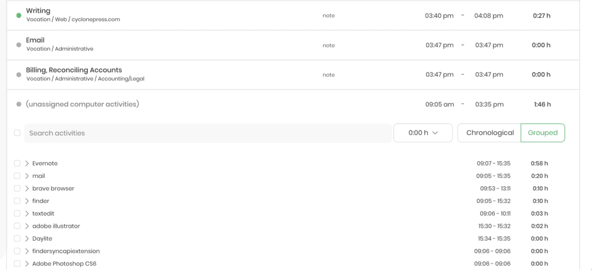Click the Search activities field

208,133
